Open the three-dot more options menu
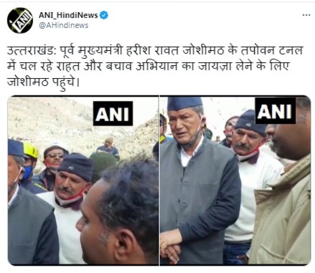 pyautogui.click(x=306, y=15)
